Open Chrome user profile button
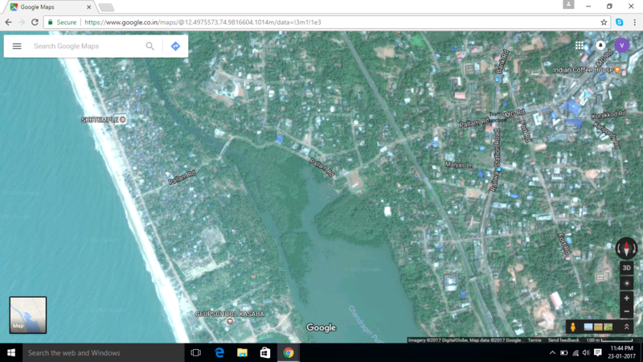Screen dimensions: 643x362 pyautogui.click(x=568, y=5)
